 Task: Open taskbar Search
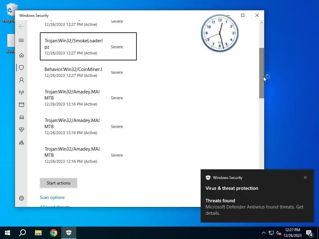22,233
